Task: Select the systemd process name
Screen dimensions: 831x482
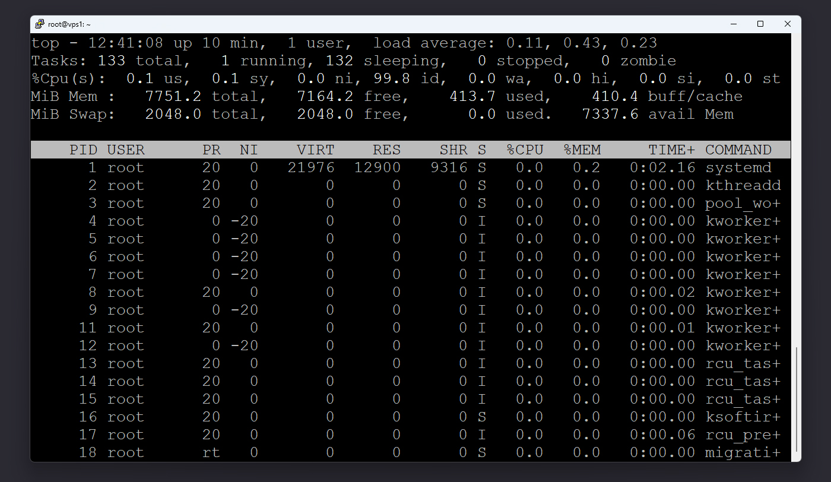Action: (x=738, y=167)
